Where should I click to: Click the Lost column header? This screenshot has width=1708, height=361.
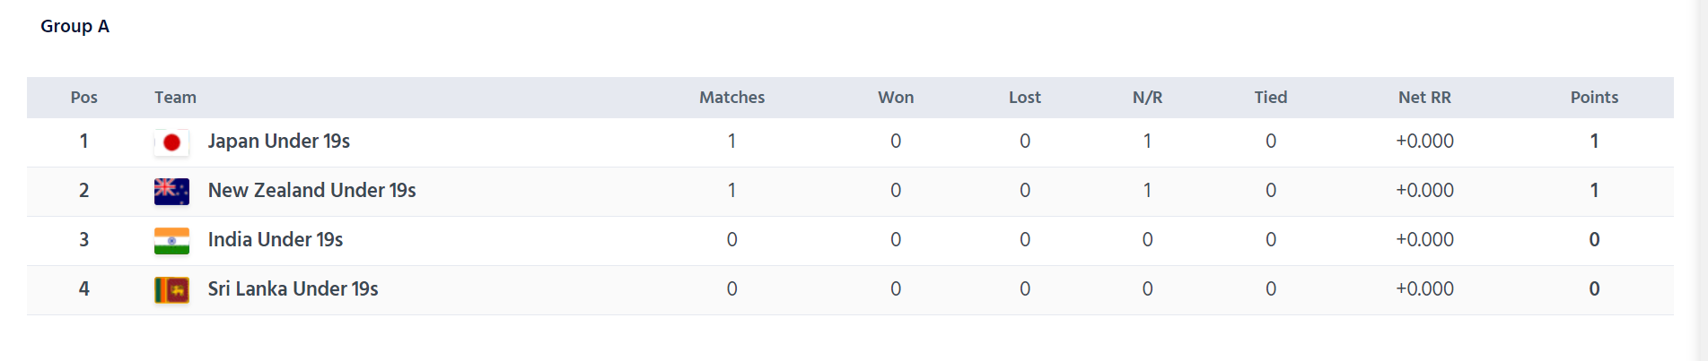1025,98
